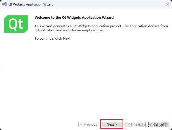
Task: Click the Visual Studio icon in title bar
Action: pyautogui.click(x=5, y=4)
